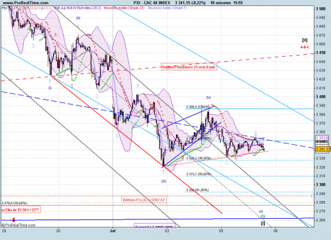Select the yellow 3 341,15 price tag
Image resolution: width=331 pixels, height=240 pixels.
(323, 149)
